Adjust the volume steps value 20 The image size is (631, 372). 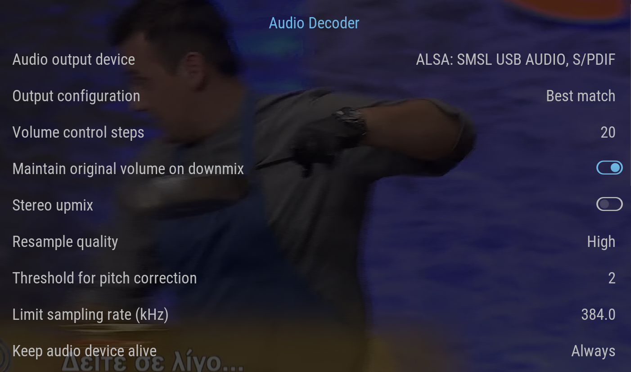(608, 132)
